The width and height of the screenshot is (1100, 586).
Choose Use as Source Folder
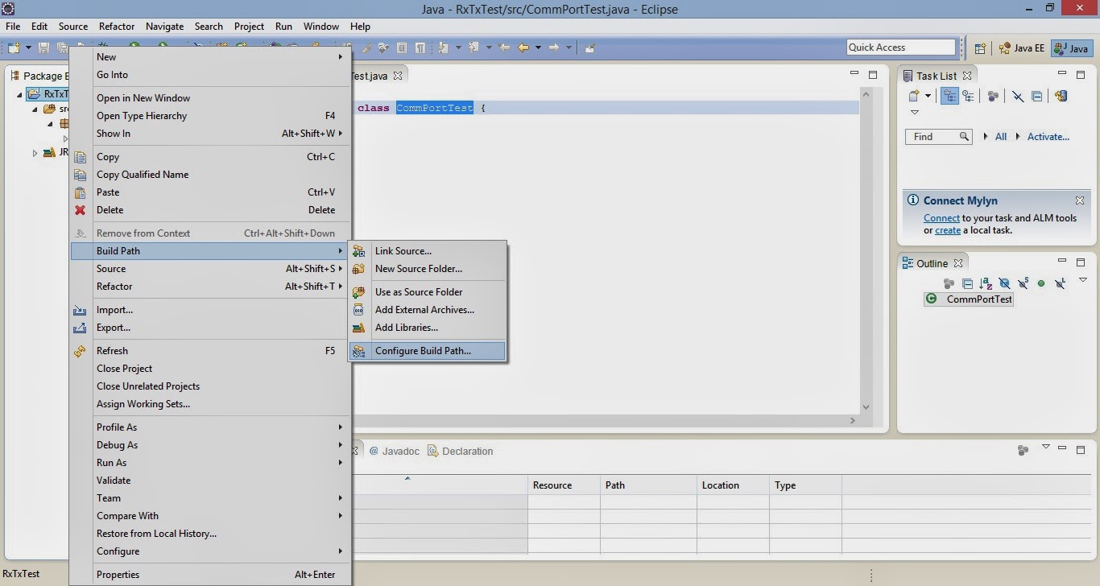427,292
